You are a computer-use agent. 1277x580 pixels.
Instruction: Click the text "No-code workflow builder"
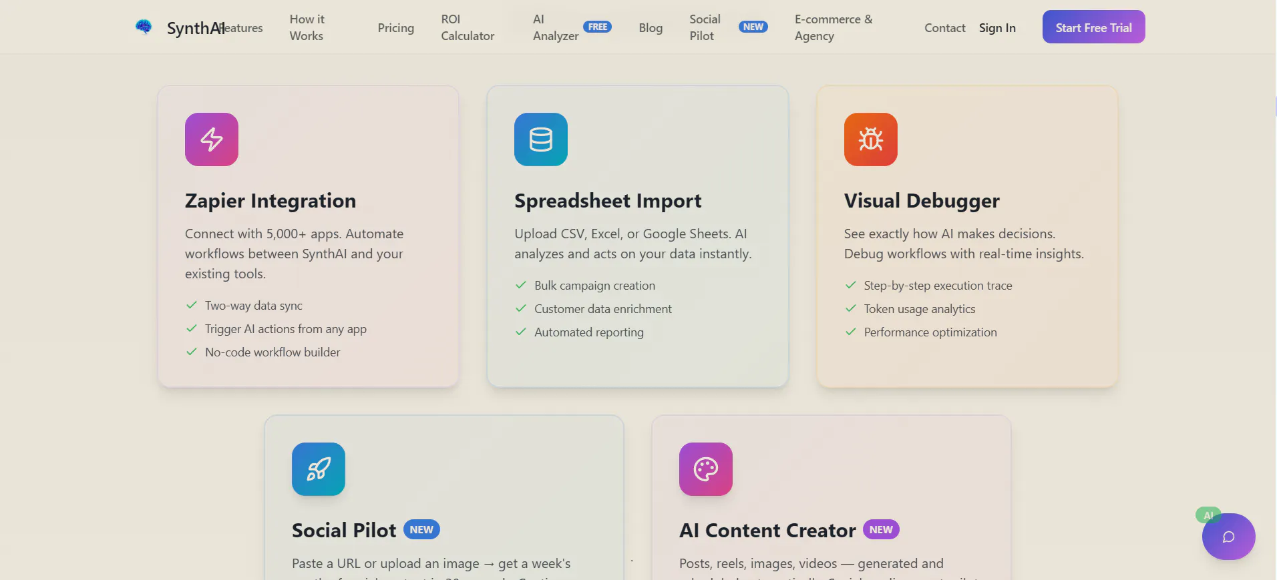click(272, 352)
